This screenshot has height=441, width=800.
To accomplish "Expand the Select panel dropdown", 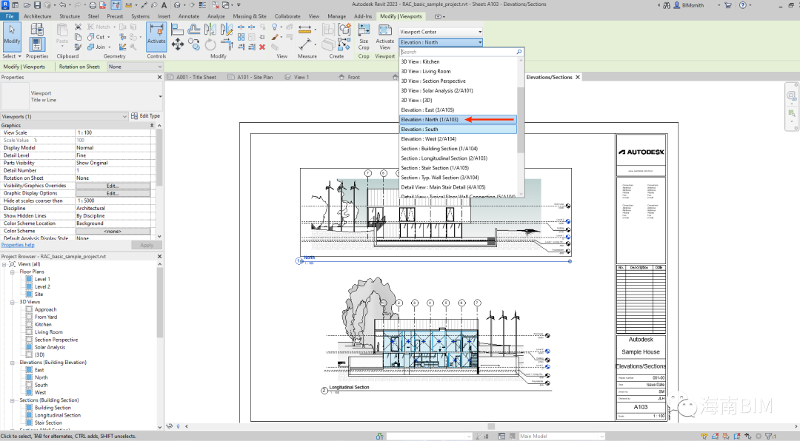I will (12, 56).
